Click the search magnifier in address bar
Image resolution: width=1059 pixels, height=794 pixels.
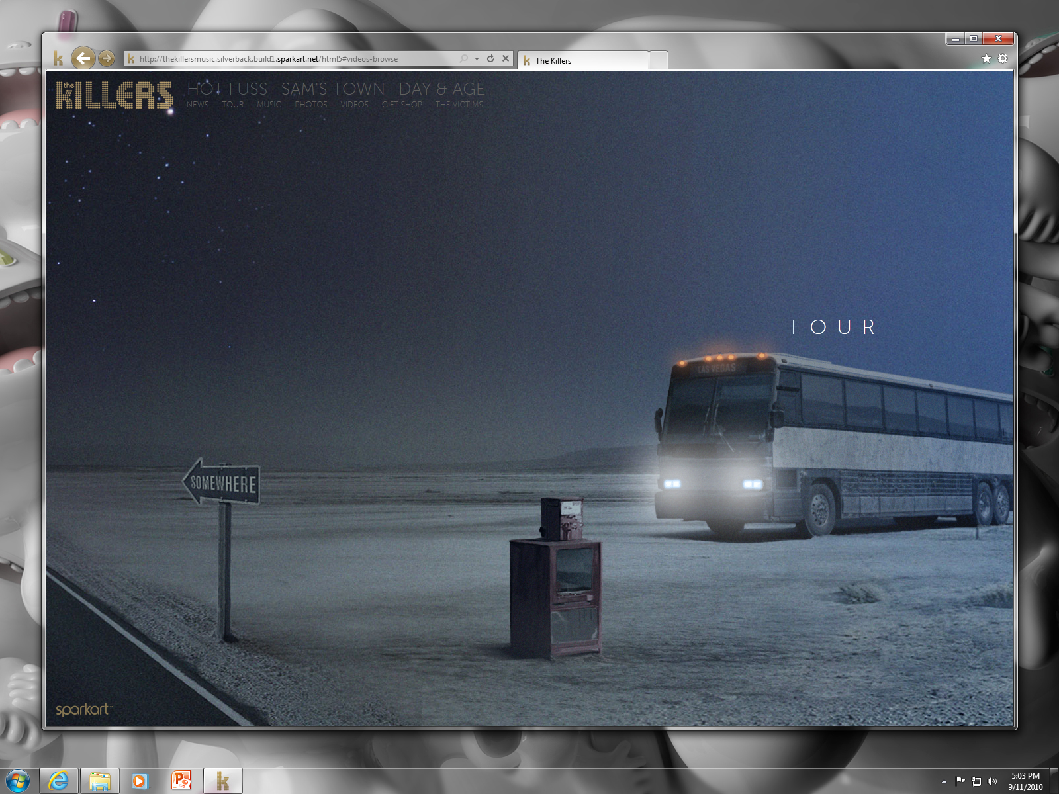464,58
